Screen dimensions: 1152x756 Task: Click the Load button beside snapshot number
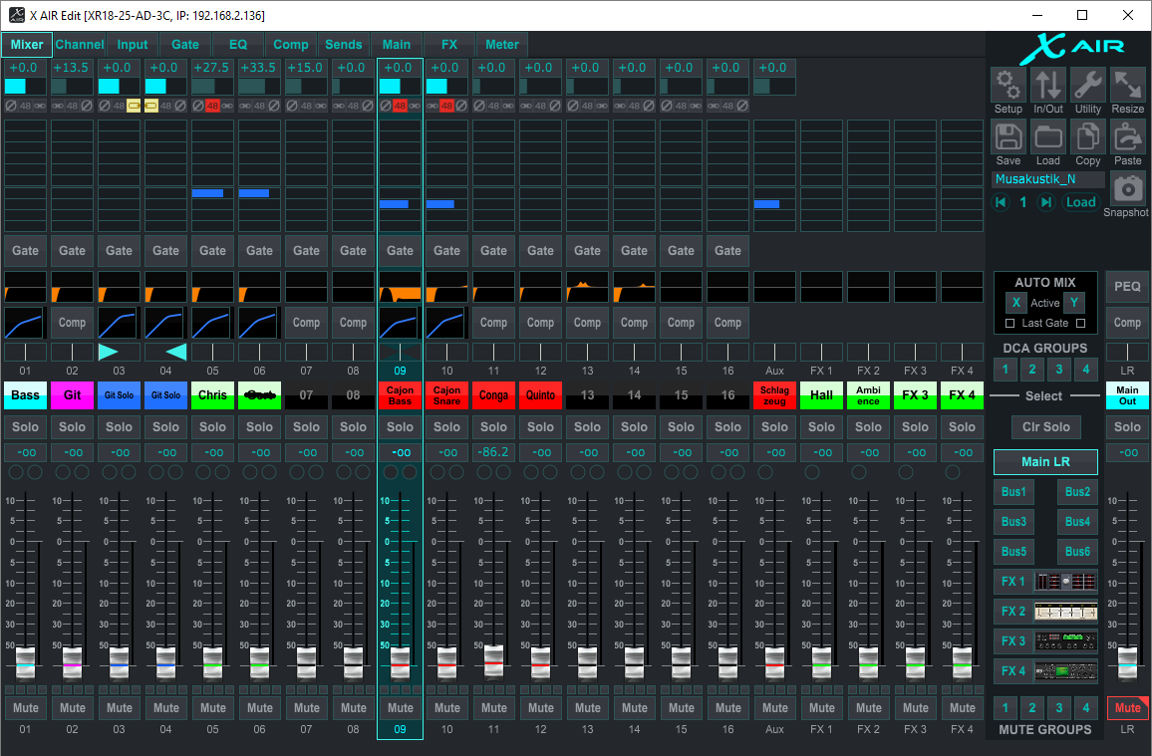1080,202
